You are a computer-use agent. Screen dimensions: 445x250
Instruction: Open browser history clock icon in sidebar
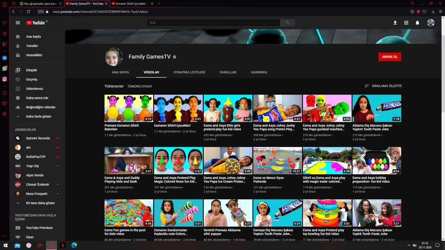[x=4, y=93]
